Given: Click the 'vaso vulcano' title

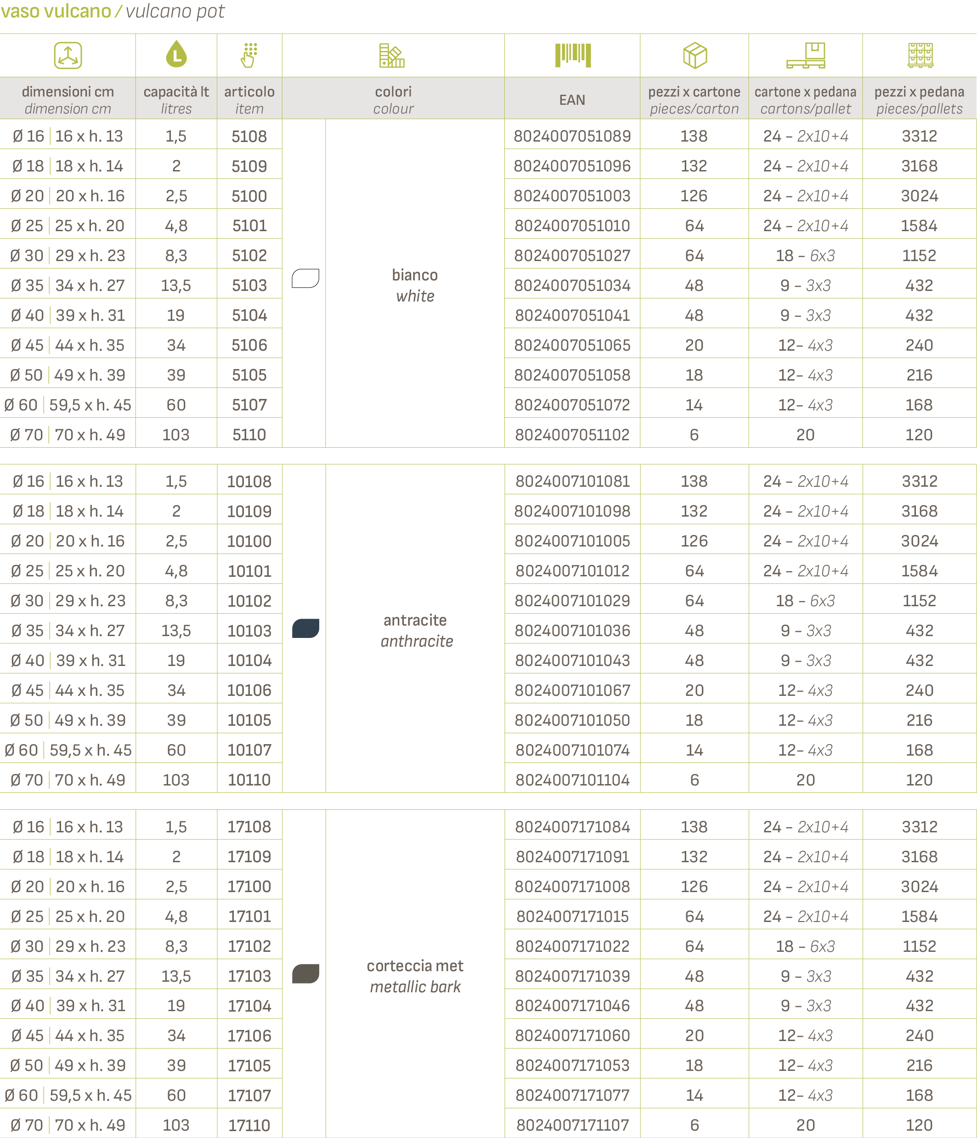Looking at the screenshot, I should point(56,11).
